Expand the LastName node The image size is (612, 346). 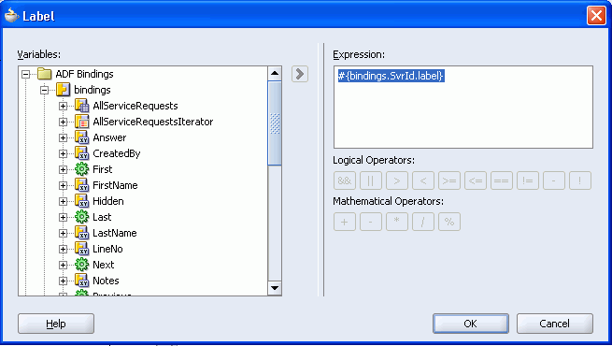tap(63, 233)
